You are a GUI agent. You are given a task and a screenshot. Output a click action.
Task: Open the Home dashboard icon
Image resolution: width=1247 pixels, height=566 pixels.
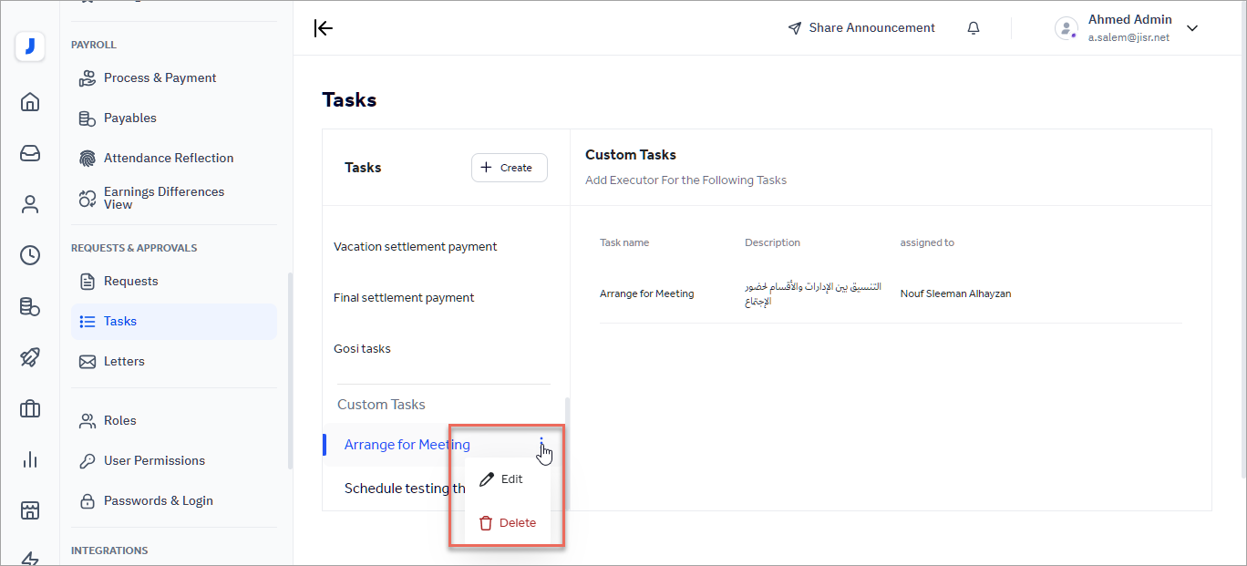[29, 102]
